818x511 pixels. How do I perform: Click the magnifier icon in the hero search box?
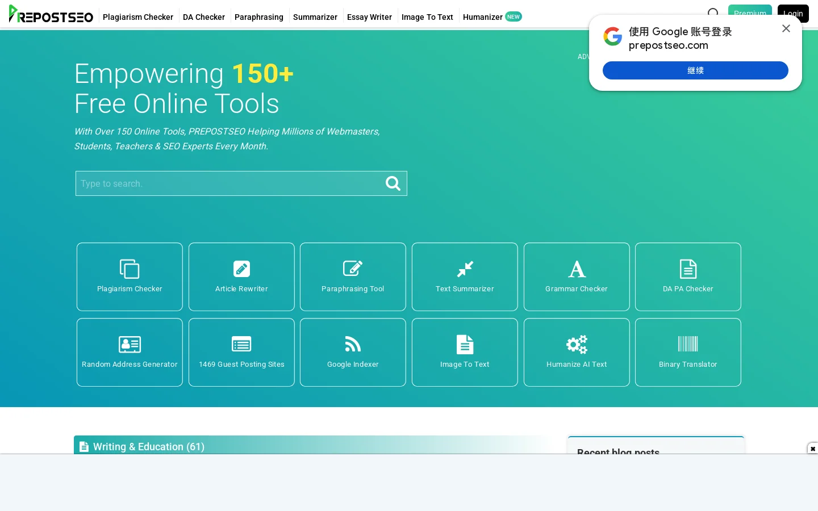pyautogui.click(x=393, y=183)
